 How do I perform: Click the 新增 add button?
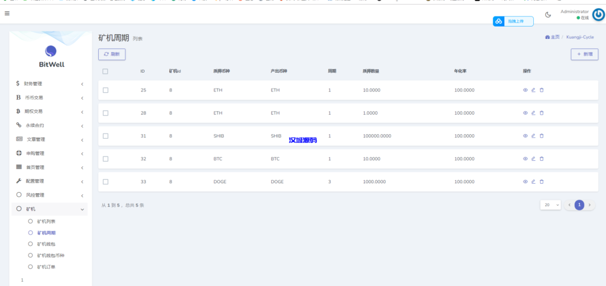(x=584, y=54)
